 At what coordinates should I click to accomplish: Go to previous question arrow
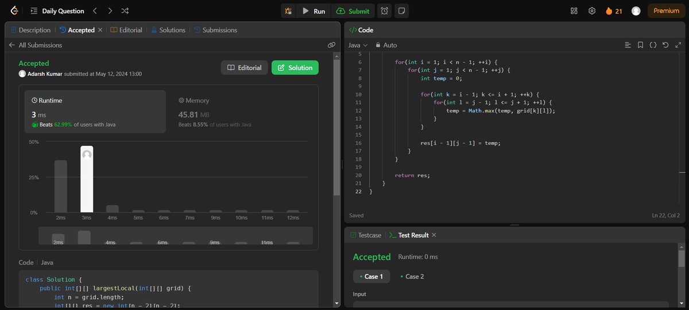pyautogui.click(x=95, y=11)
